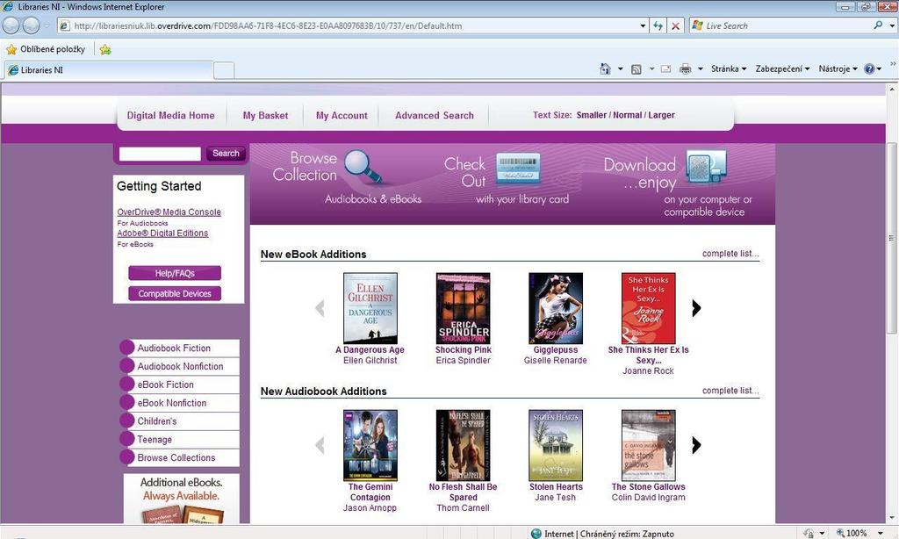The image size is (899, 539).
Task: Click the Print icon in toolbar
Action: (x=685, y=68)
